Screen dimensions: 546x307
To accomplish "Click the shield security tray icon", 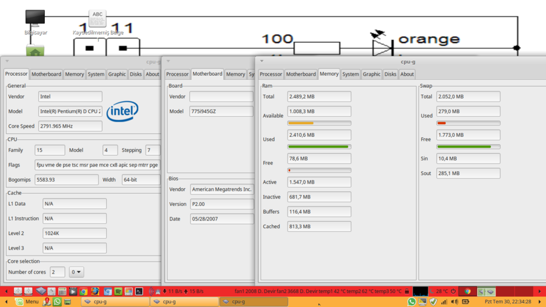I will (x=433, y=302).
